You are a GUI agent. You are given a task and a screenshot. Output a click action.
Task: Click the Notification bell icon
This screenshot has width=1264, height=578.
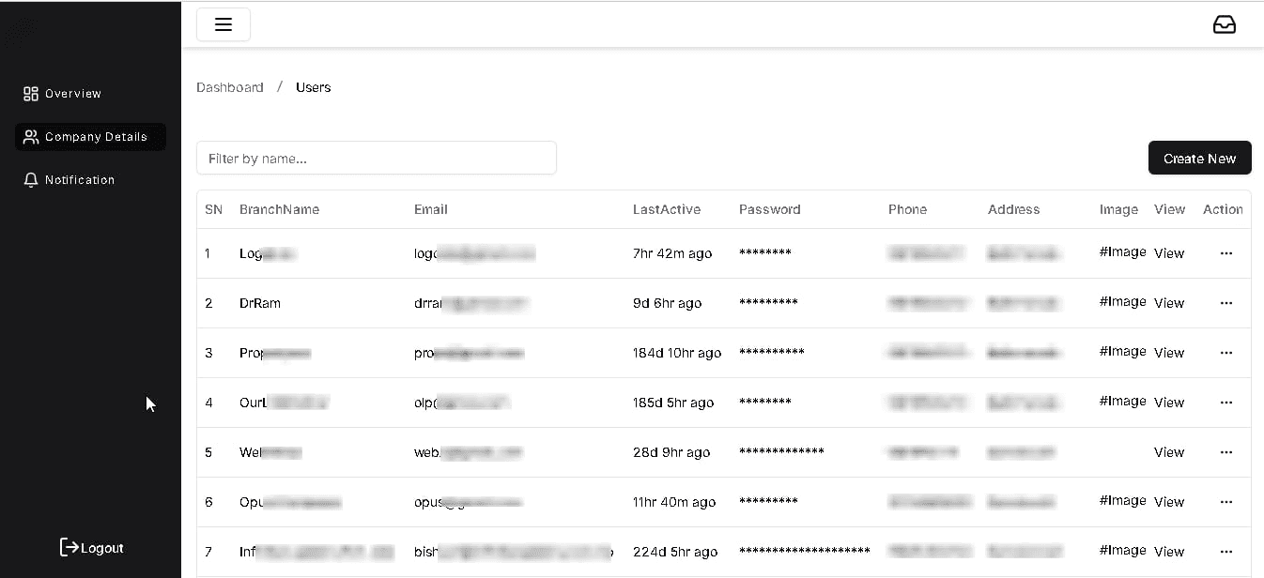tap(29, 179)
